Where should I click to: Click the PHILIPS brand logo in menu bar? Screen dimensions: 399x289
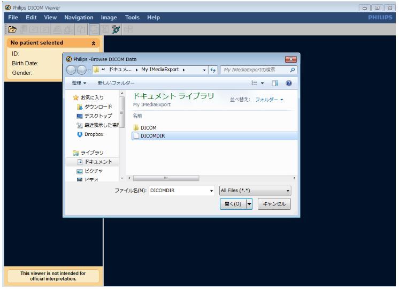(380, 18)
